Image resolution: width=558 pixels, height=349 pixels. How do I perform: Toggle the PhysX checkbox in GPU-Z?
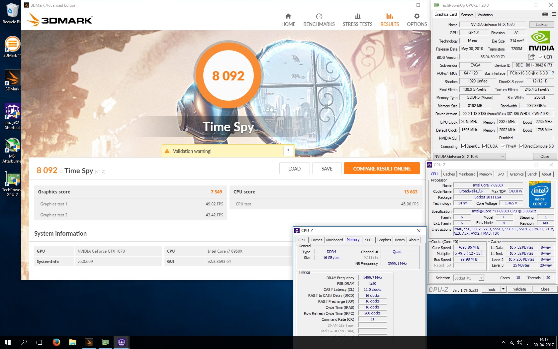pos(503,146)
